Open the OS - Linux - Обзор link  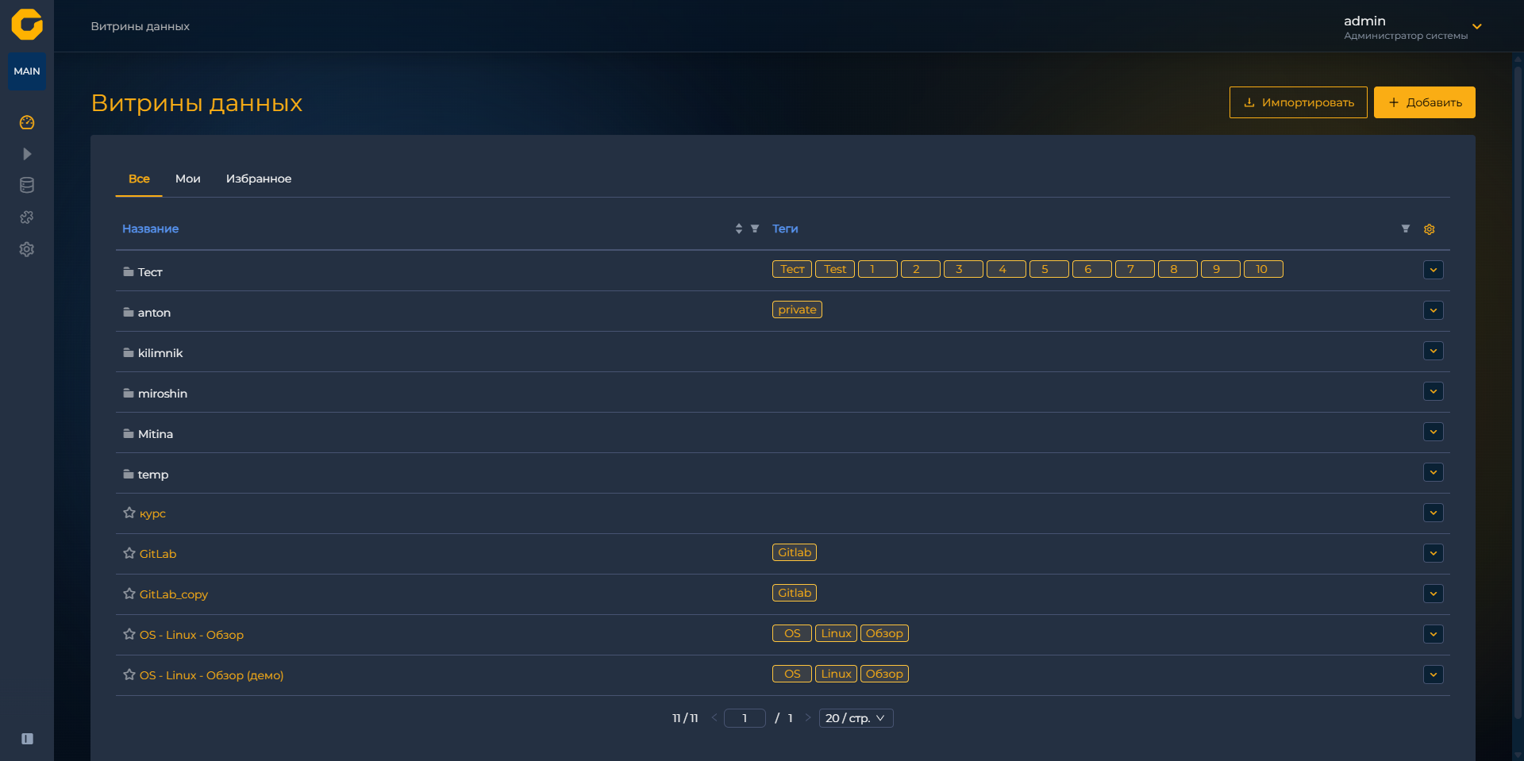tap(191, 635)
